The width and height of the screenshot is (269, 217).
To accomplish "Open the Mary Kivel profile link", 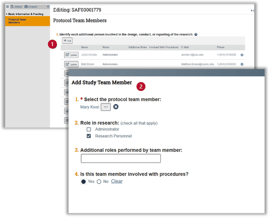I will click(90, 107).
